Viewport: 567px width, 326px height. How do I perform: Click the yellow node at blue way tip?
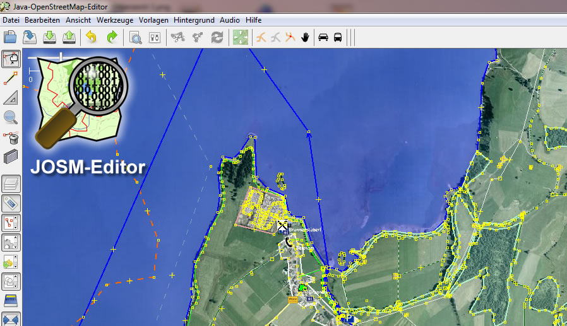(308, 132)
